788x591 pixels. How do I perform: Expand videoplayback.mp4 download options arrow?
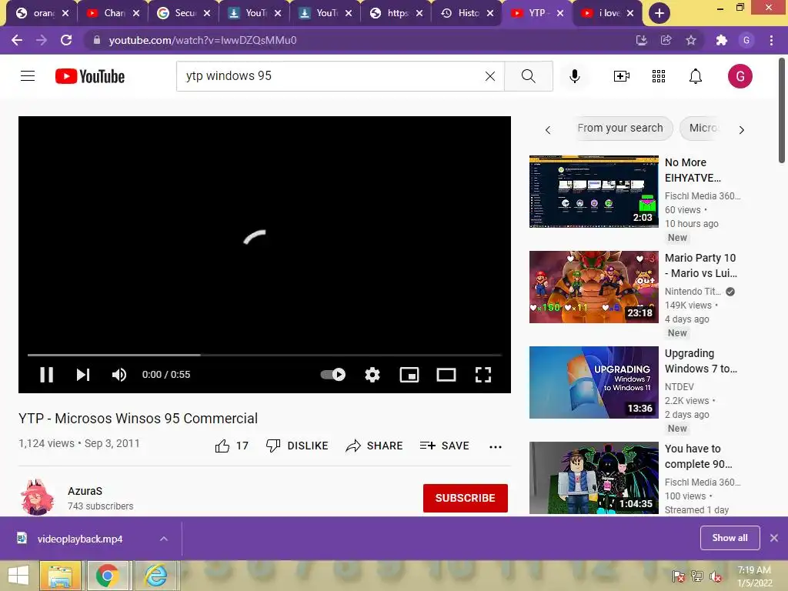(164, 539)
